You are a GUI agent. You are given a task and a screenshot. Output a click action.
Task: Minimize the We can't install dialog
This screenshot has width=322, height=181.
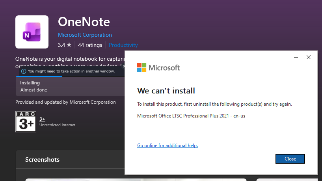[296, 57]
